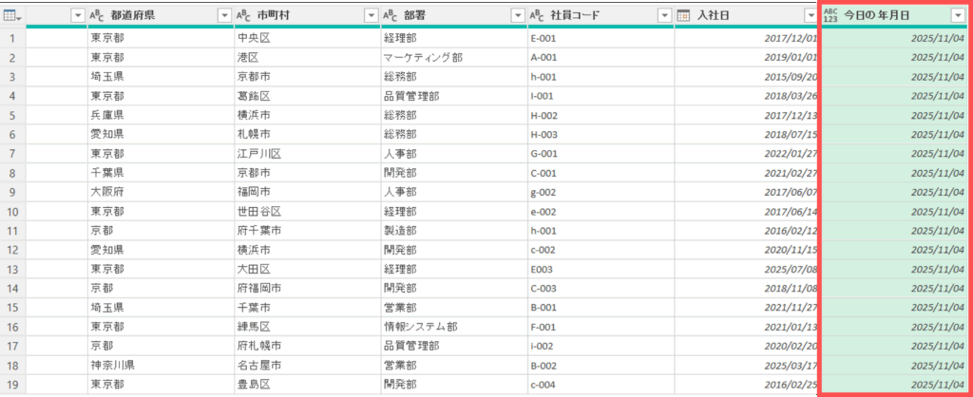Open the filter dropdown for 市町村 column

371,16
